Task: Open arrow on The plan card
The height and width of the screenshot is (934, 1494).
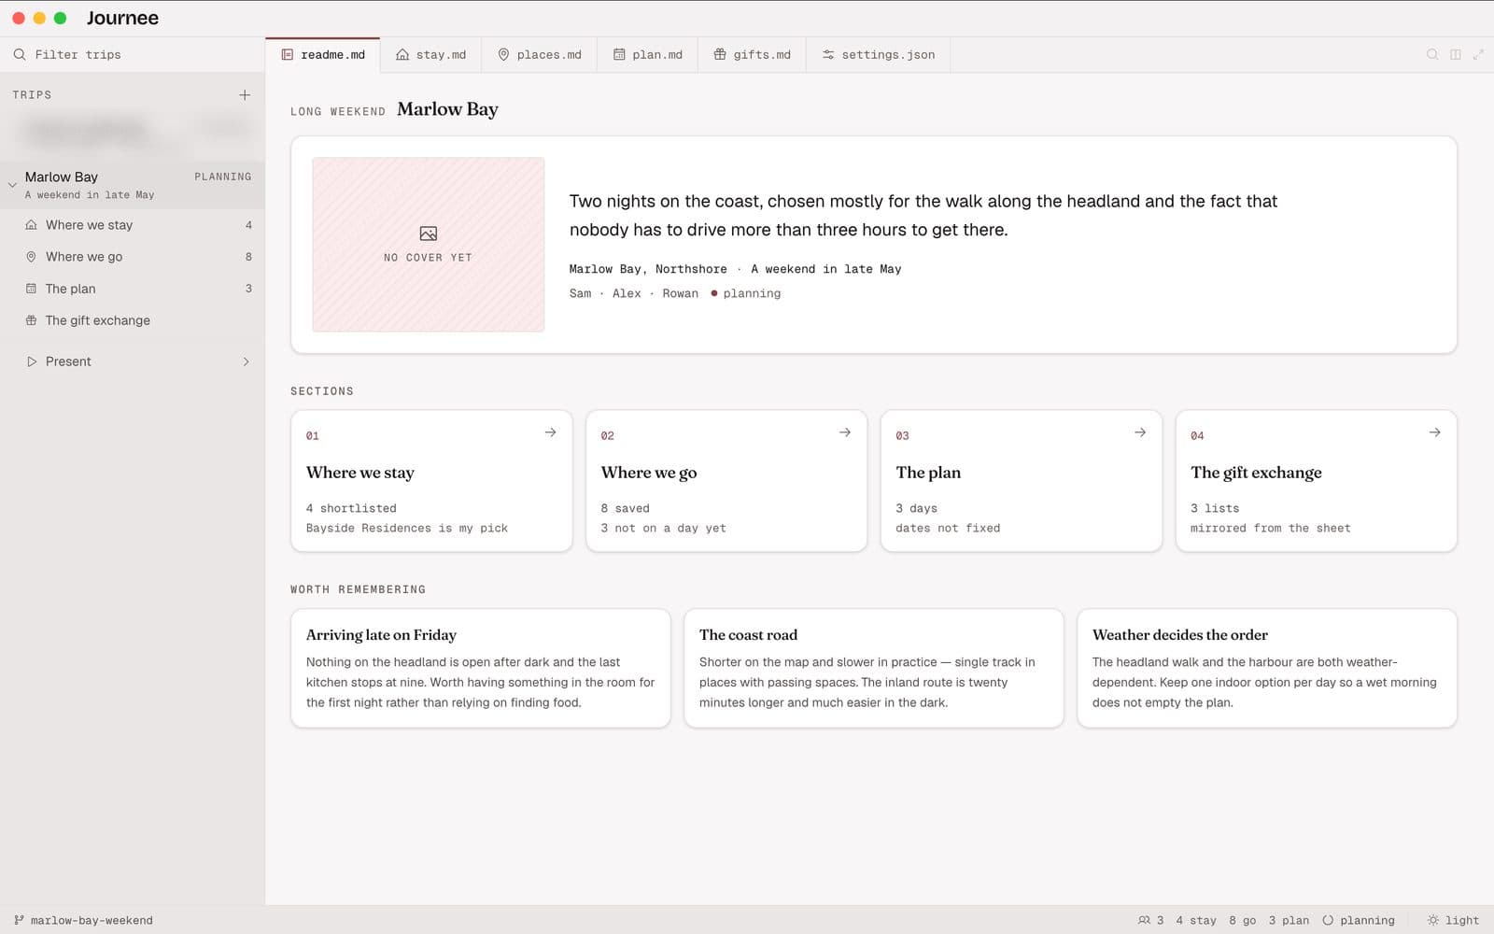Action: (1140, 432)
